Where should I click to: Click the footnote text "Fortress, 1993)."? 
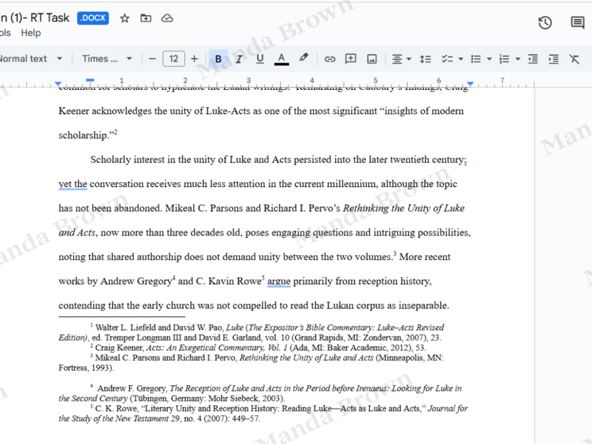pyautogui.click(x=86, y=368)
